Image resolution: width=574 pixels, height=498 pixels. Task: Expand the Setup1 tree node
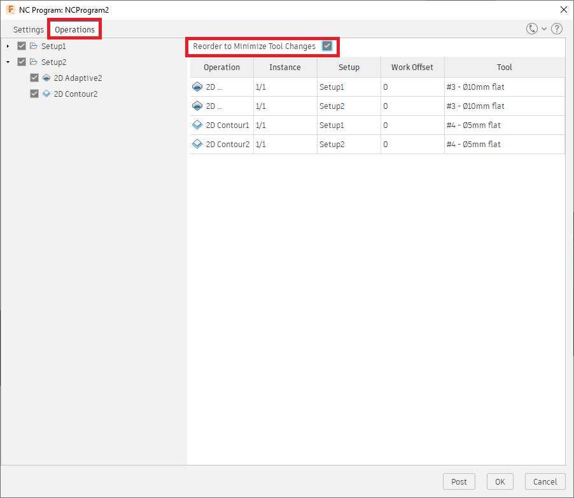coord(6,46)
